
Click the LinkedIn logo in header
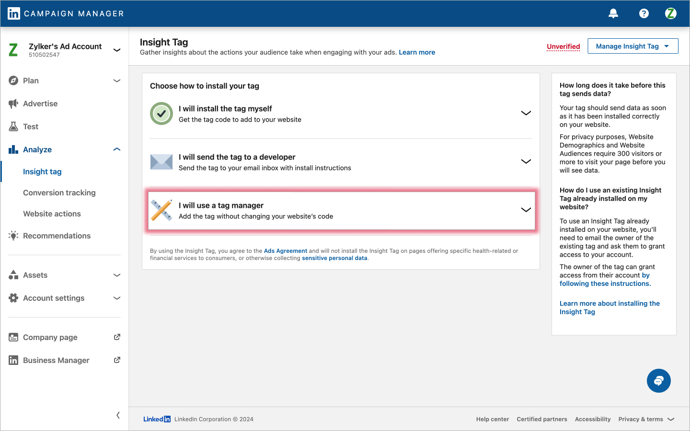tap(14, 13)
